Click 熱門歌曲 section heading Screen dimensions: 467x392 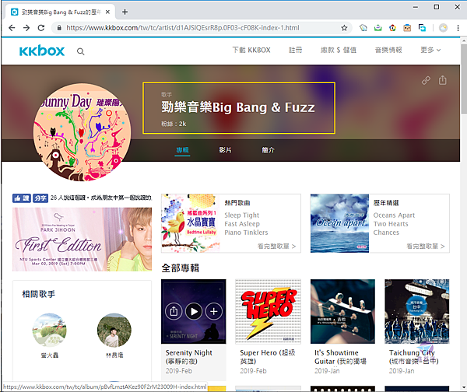(x=237, y=203)
